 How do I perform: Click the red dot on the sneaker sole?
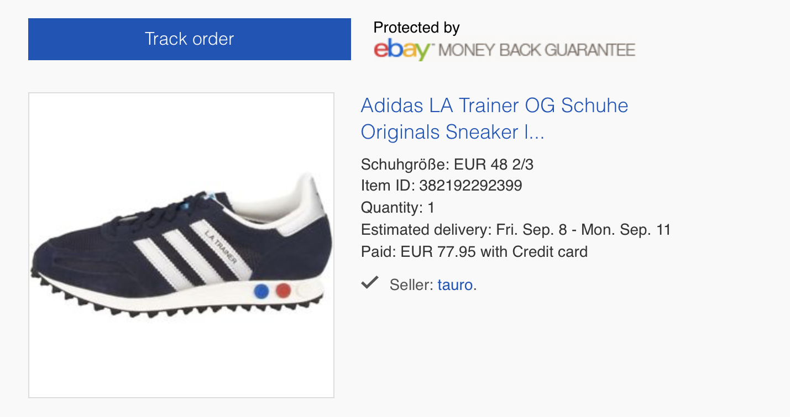coord(282,290)
